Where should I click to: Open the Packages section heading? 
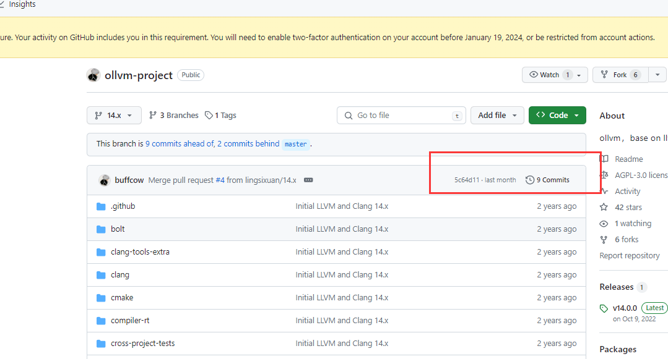coord(618,349)
